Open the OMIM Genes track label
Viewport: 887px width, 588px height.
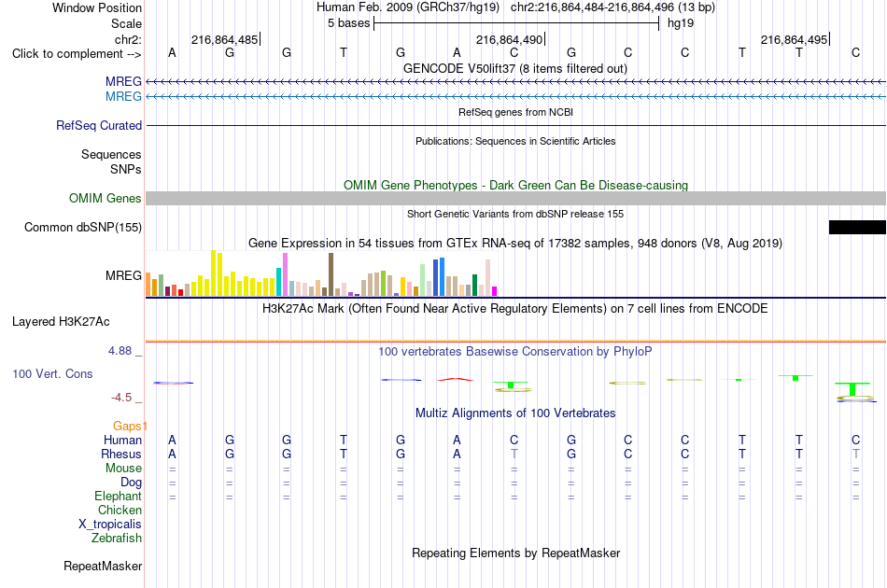[106, 199]
